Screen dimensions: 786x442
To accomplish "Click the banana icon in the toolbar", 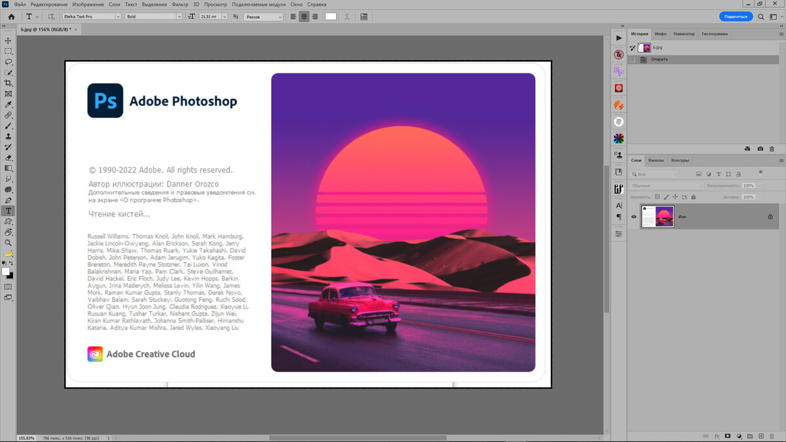I will [x=9, y=253].
